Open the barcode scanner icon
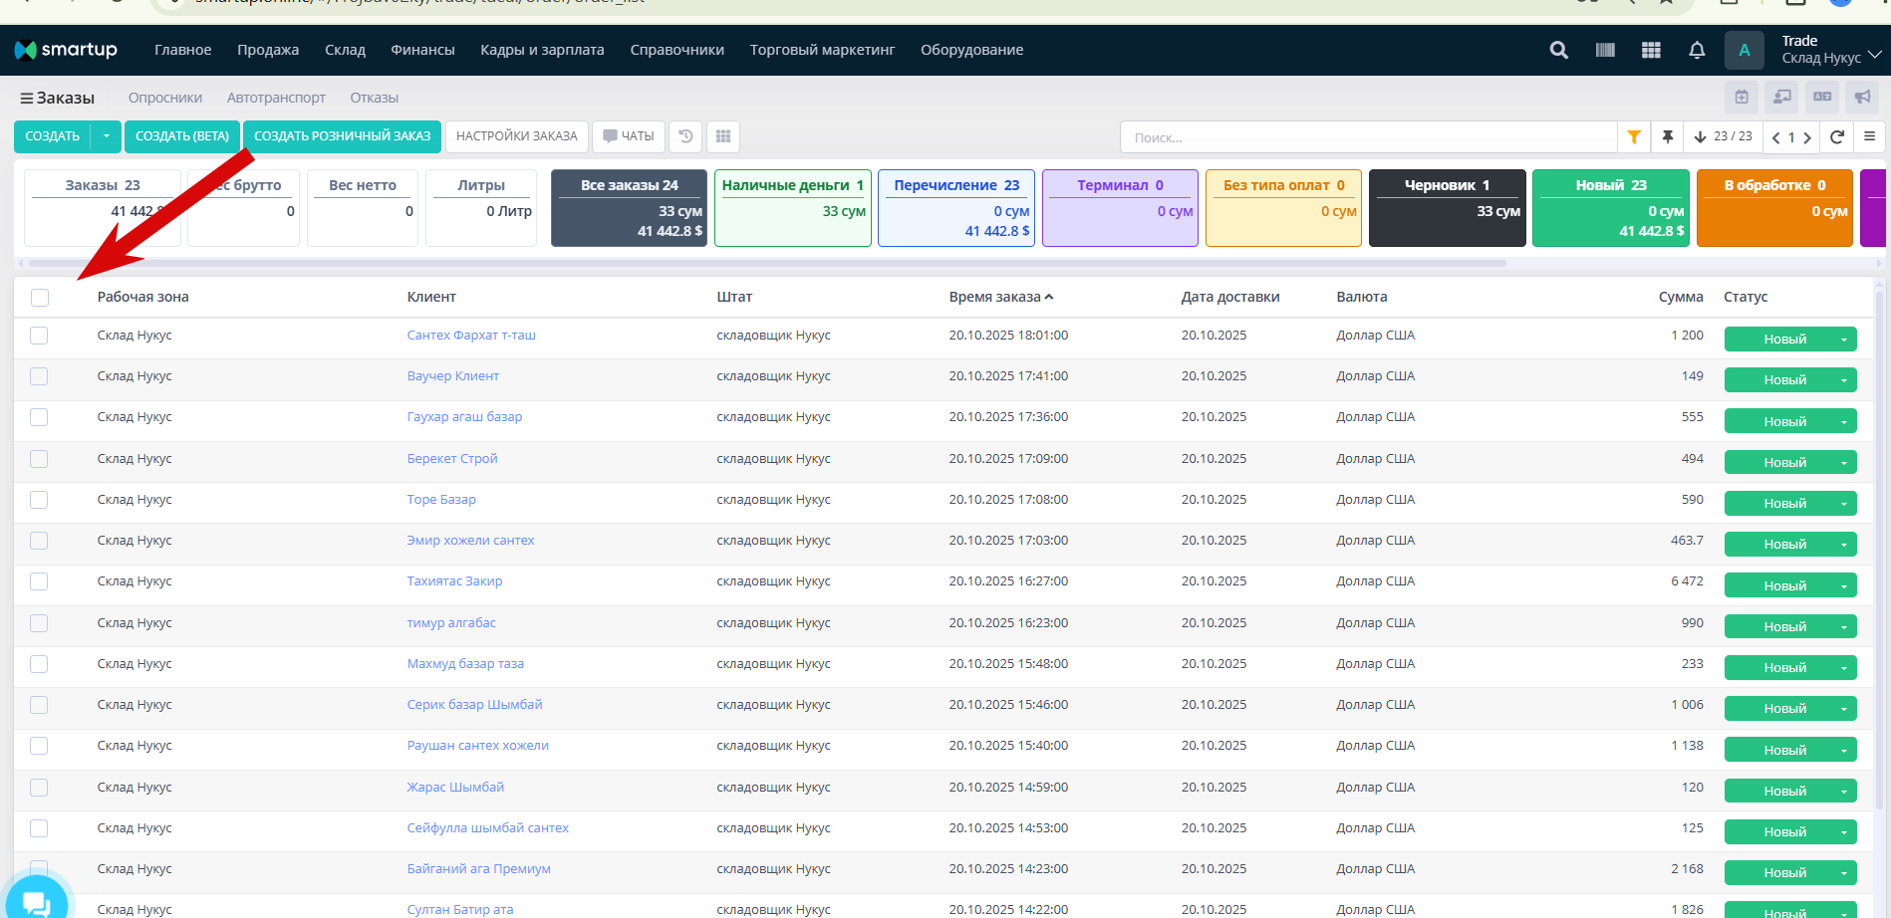Screen dimensions: 1891x918 (x=1605, y=50)
